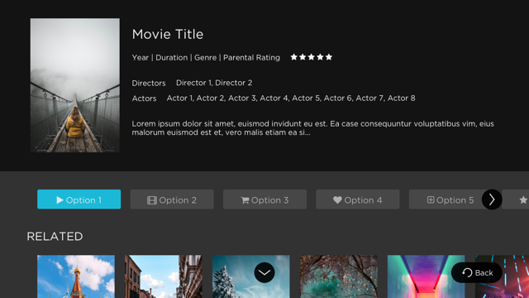Click the Actor 1 through Actor 8 list

tap(291, 98)
